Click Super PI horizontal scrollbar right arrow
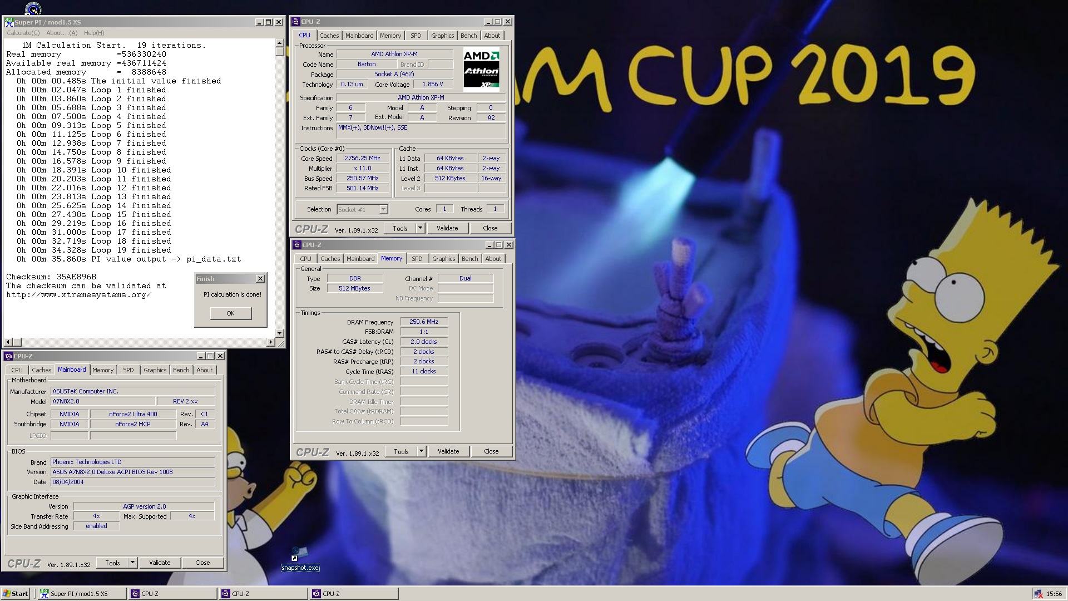 tap(271, 342)
